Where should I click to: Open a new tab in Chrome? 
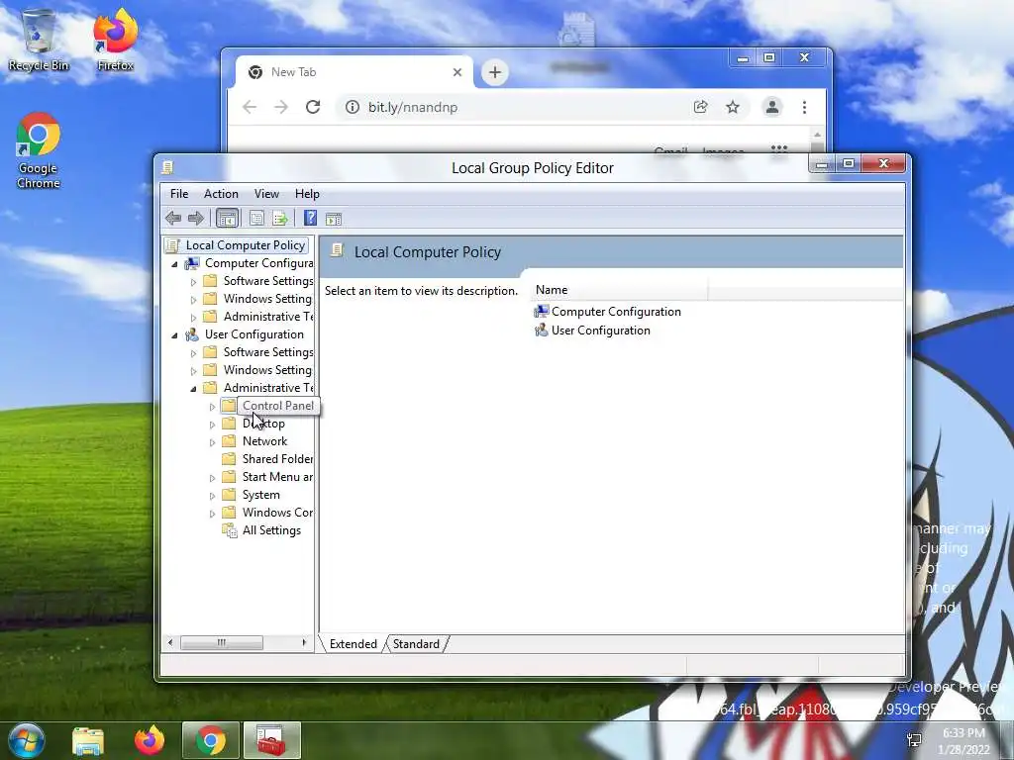[x=495, y=72]
